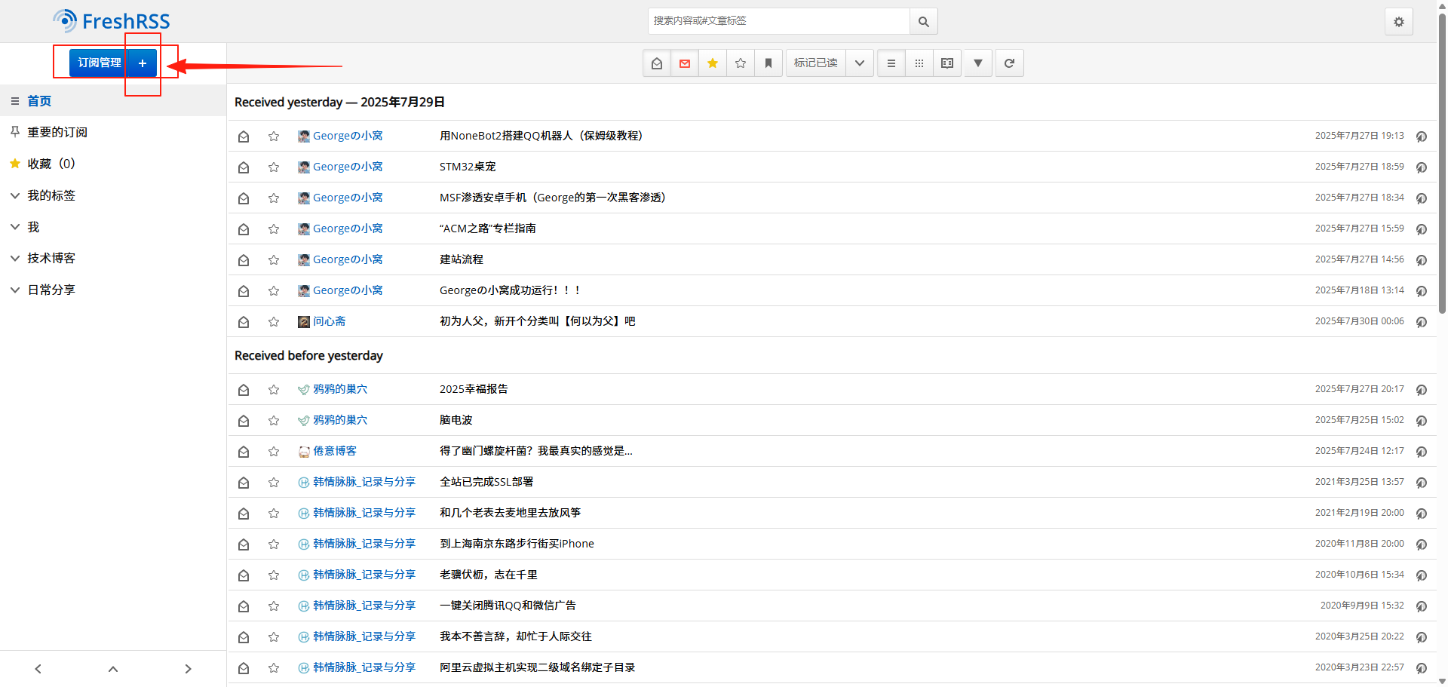Open 订阅管理 subscription management

tap(99, 63)
